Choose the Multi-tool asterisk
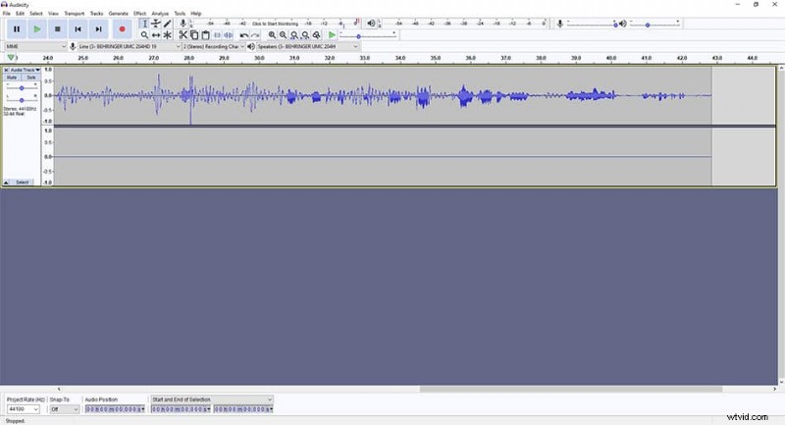This screenshot has width=785, height=425. pos(167,35)
